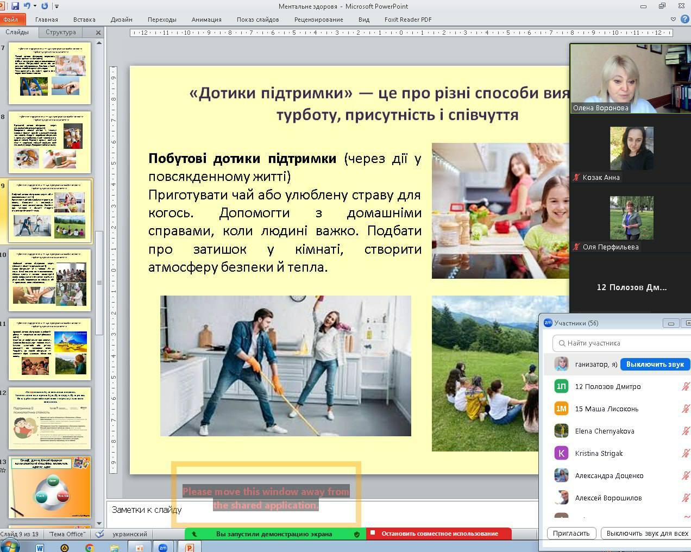691x552 pixels.
Task: Click the Save icon in quick access toolbar
Action: pyautogui.click(x=15, y=6)
